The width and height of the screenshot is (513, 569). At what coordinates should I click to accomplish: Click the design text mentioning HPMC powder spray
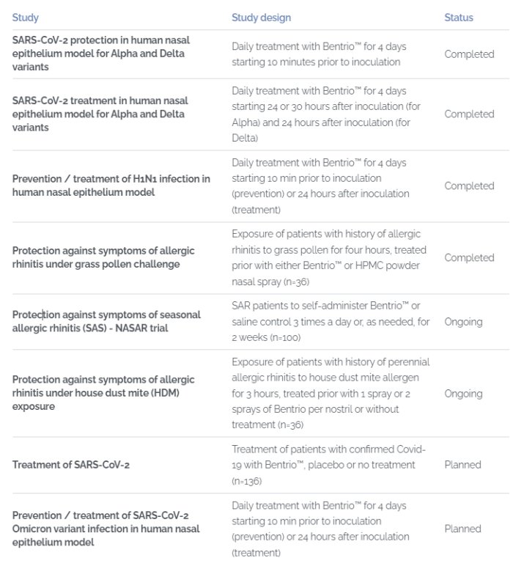[326, 257]
